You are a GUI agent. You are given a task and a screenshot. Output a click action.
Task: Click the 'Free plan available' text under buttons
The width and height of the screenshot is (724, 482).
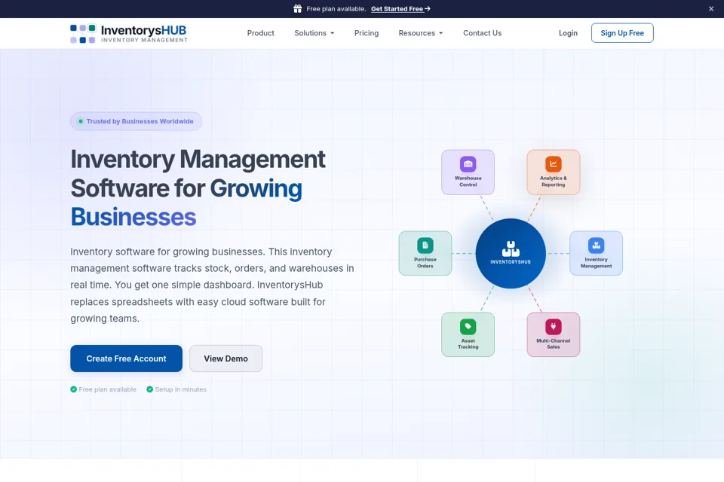(x=108, y=389)
